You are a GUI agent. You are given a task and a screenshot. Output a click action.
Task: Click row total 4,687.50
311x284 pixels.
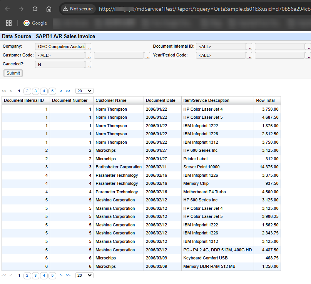click(268, 118)
